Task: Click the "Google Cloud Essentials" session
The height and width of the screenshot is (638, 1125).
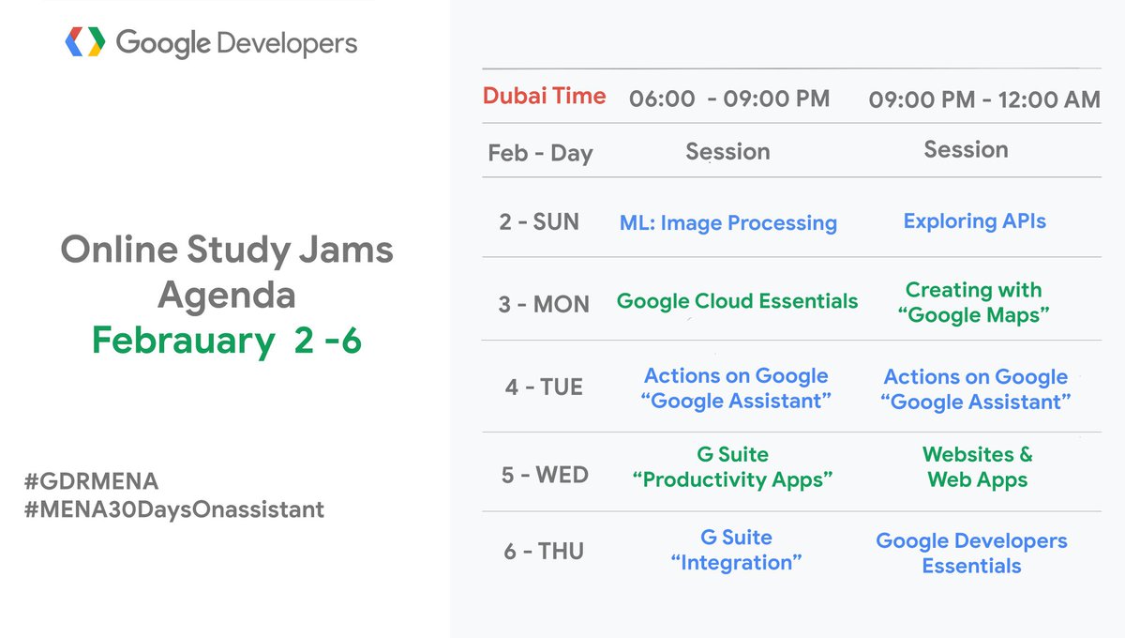Action: click(x=737, y=301)
